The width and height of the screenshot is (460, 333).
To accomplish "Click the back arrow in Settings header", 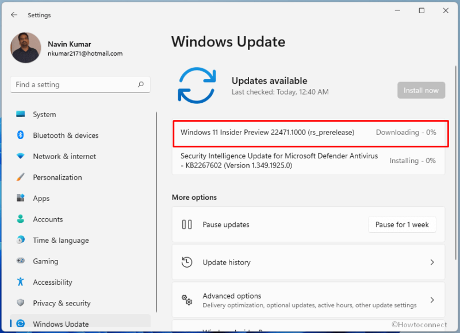I will [x=14, y=15].
